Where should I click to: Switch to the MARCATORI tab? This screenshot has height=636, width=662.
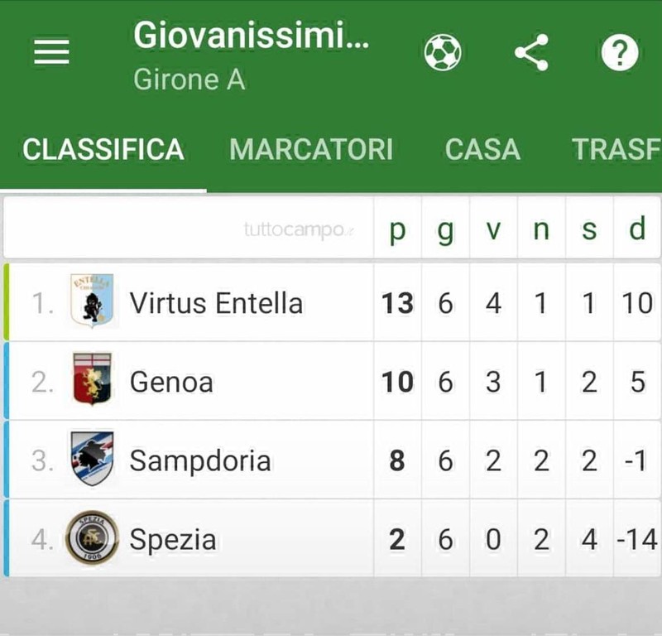pos(311,150)
